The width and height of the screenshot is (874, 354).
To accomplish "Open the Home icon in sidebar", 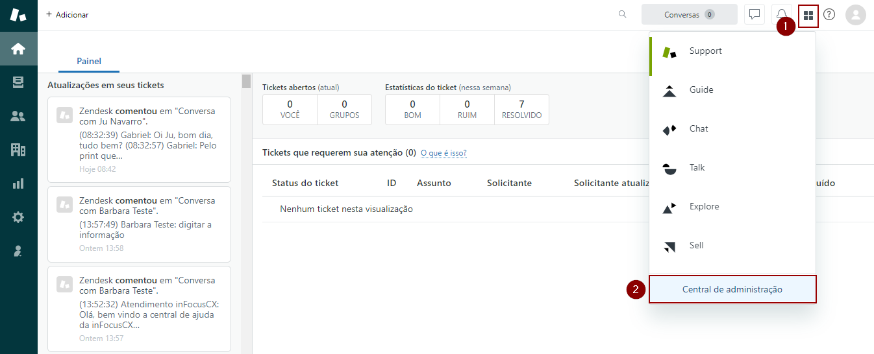I will click(x=18, y=49).
